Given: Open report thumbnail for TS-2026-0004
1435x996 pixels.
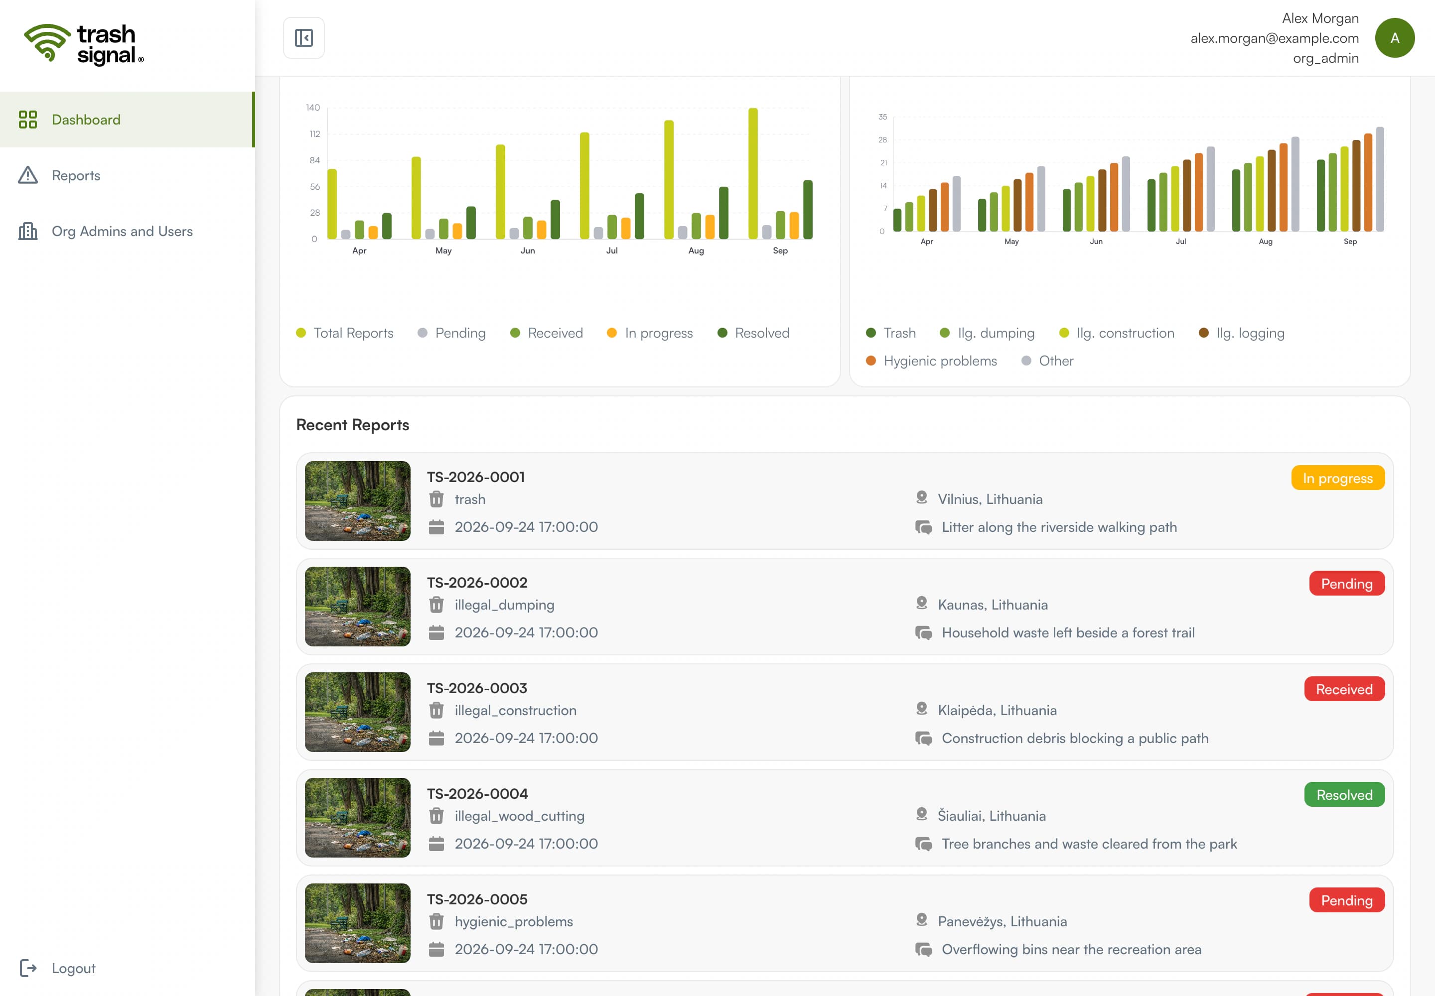Looking at the screenshot, I should (x=357, y=817).
